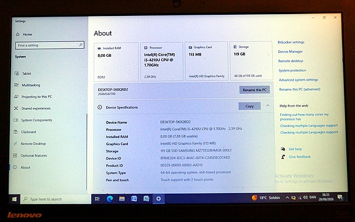Click the Give feedback icon
Viewport: 355px width, 222px height.
pos(283,157)
